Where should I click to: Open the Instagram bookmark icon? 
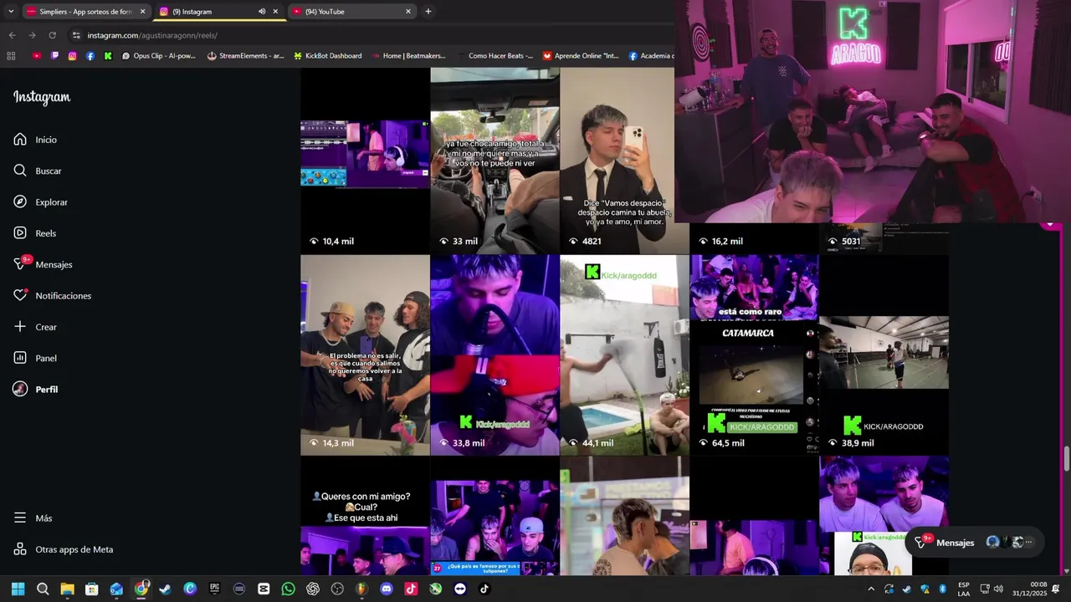(x=73, y=56)
